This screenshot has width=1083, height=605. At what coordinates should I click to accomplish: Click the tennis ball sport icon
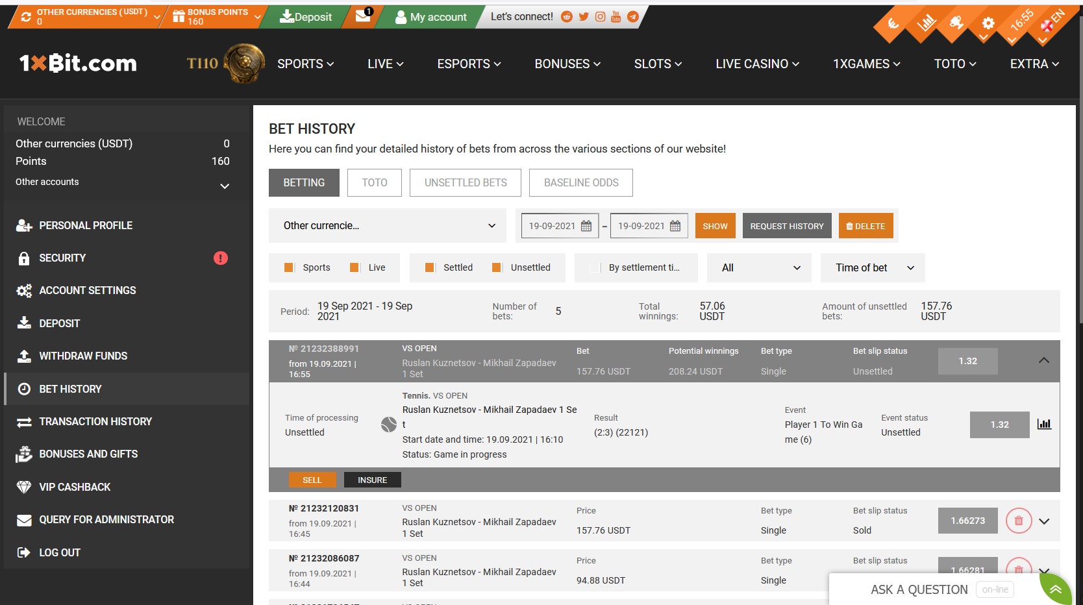pyautogui.click(x=389, y=425)
